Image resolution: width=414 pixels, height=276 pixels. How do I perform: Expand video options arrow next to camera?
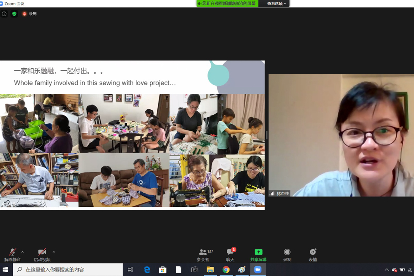click(54, 252)
